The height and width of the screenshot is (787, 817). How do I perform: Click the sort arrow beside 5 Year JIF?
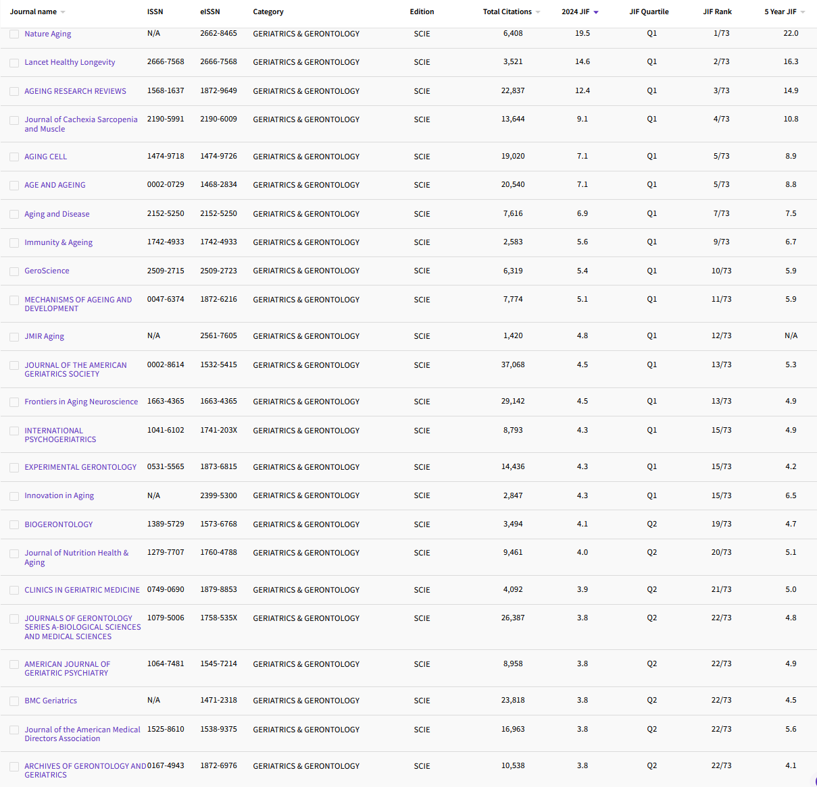tap(803, 11)
